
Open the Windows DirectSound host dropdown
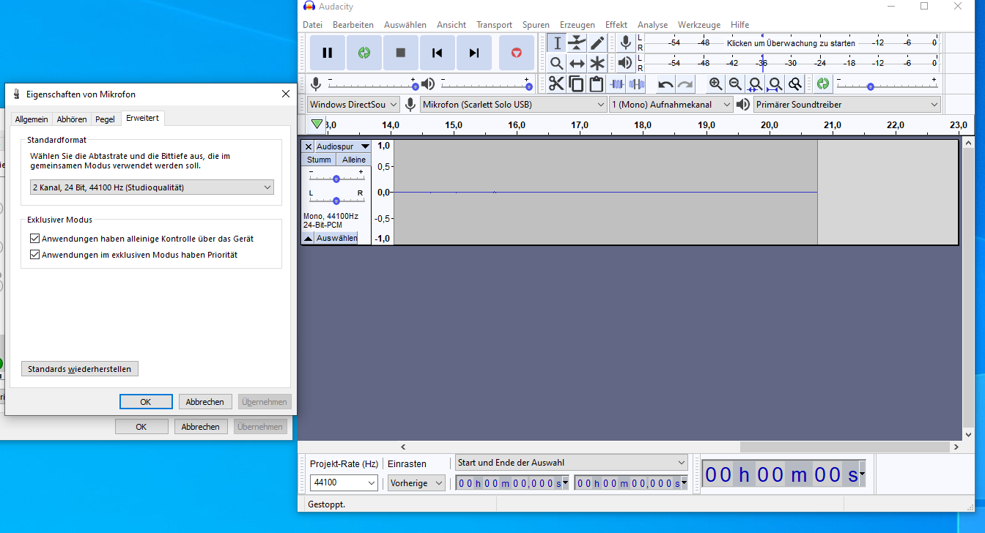(x=353, y=105)
